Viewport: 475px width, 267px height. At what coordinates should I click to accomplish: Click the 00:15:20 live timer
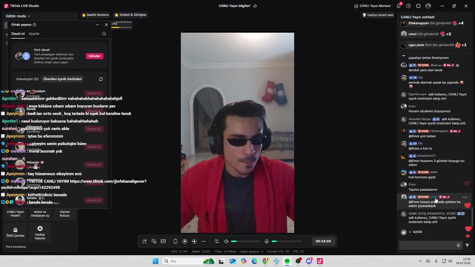pos(323,241)
